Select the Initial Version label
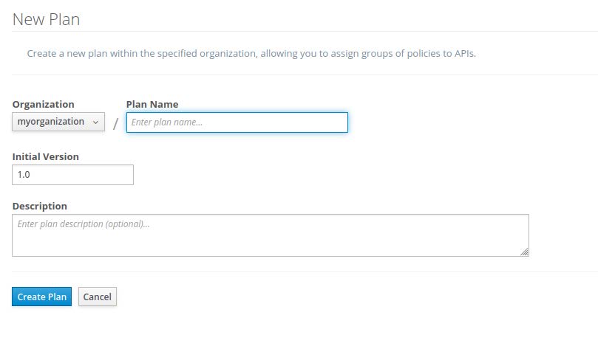598x343 pixels. tap(45, 156)
